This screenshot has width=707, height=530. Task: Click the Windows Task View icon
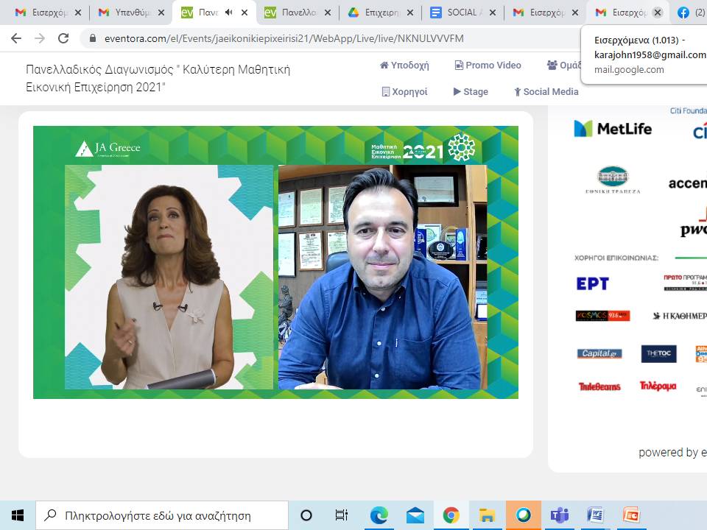[342, 515]
